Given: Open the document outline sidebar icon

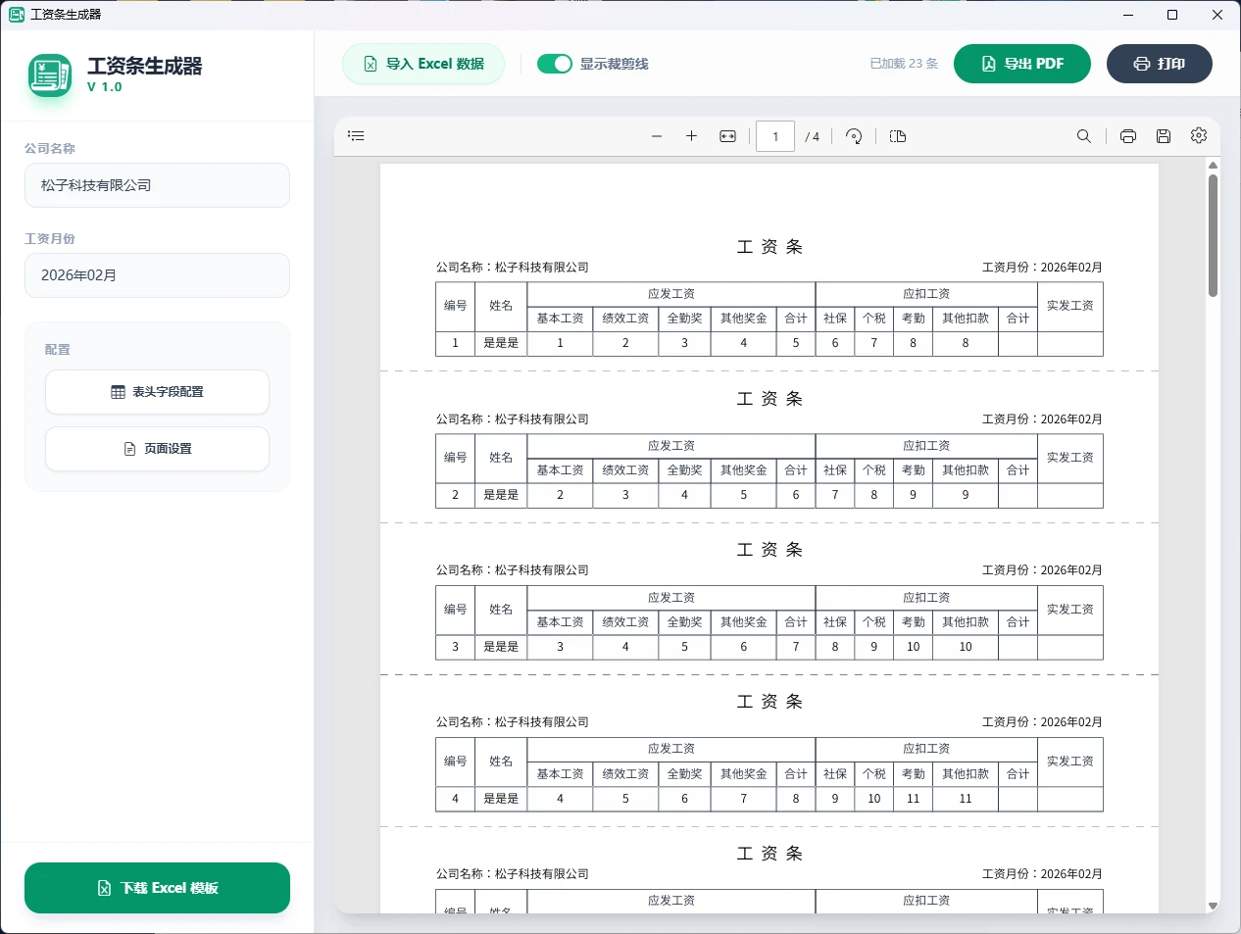Looking at the screenshot, I should coord(356,136).
